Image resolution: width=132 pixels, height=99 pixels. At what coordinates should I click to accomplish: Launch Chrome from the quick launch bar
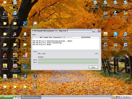(x=16, y=97)
